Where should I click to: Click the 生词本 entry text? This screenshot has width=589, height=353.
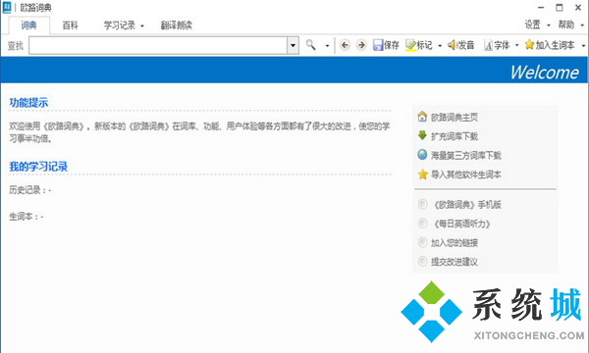click(26, 217)
